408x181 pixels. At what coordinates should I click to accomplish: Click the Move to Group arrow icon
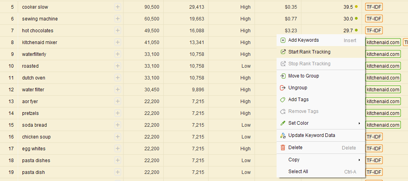pyautogui.click(x=282, y=76)
